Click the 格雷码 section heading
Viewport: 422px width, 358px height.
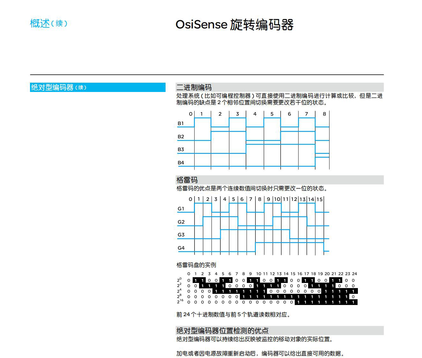click(187, 180)
